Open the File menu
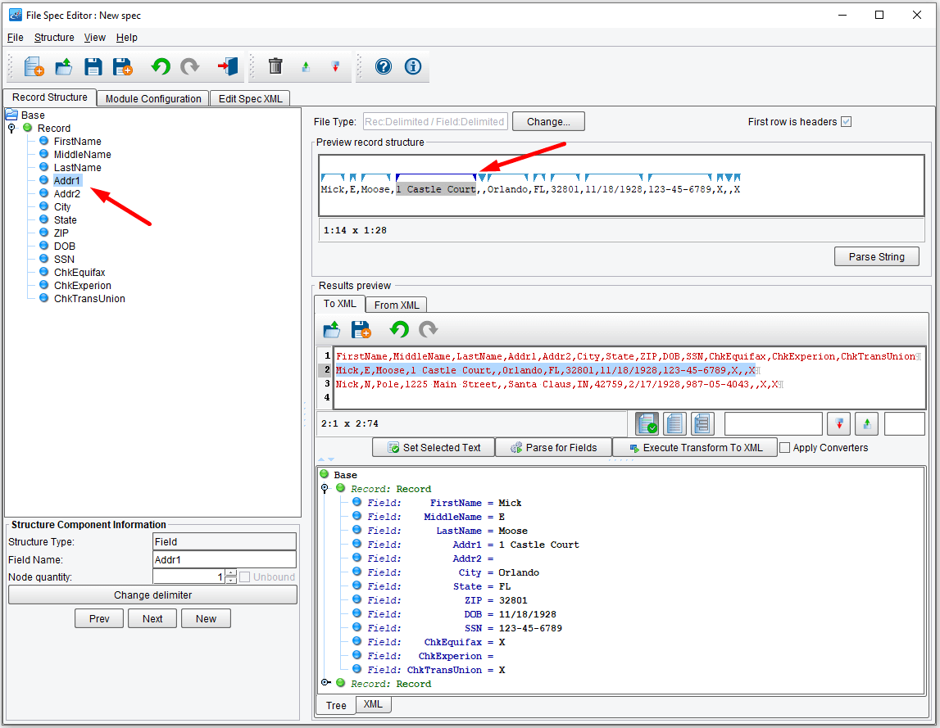The image size is (940, 728). [15, 37]
